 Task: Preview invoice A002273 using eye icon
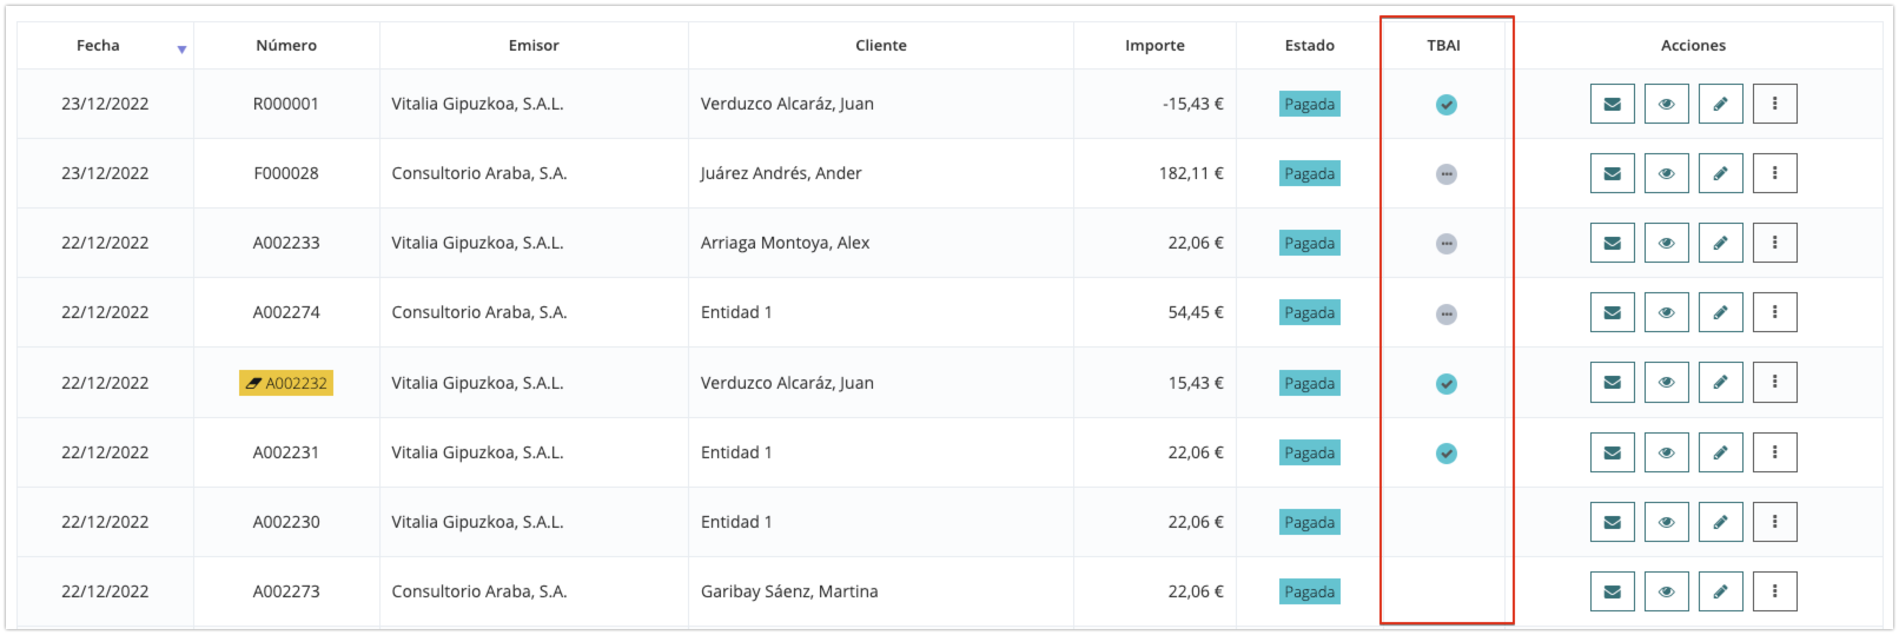[x=1666, y=591]
